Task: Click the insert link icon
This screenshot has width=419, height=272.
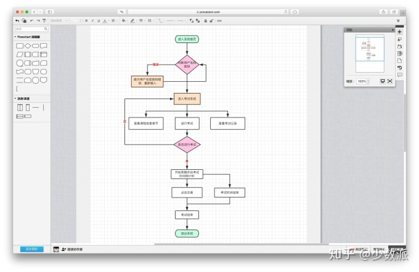Action: [219, 20]
